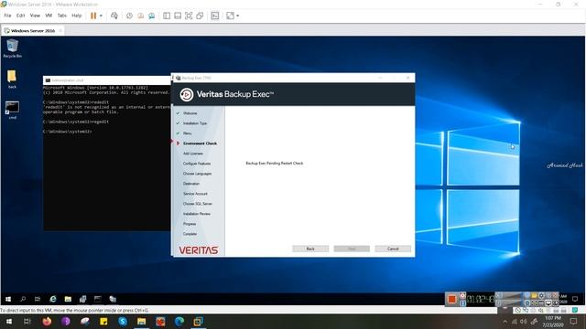
Task: Open the VMware File menu
Action: (7, 16)
